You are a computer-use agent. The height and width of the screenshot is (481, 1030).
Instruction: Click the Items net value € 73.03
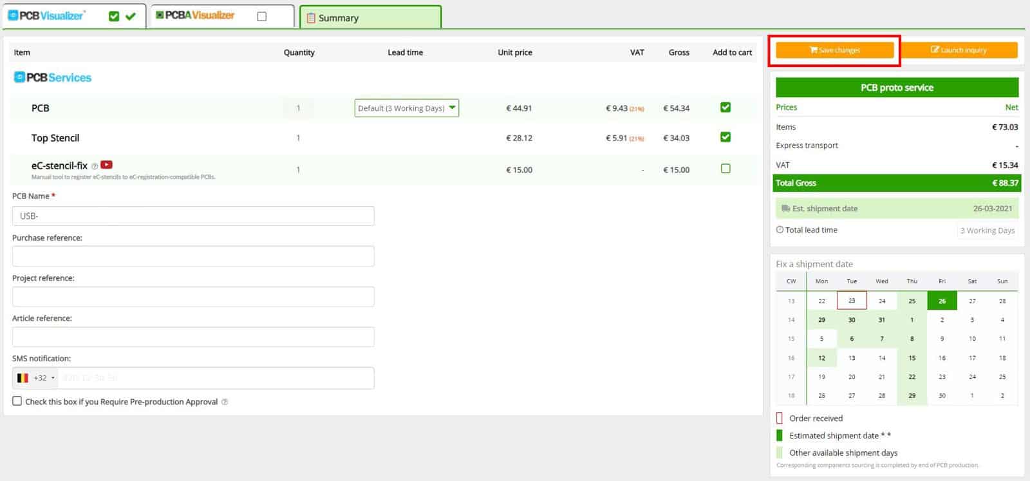point(1005,127)
